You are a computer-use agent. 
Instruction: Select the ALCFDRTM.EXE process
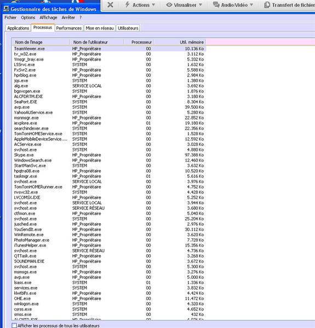tap(109, 96)
